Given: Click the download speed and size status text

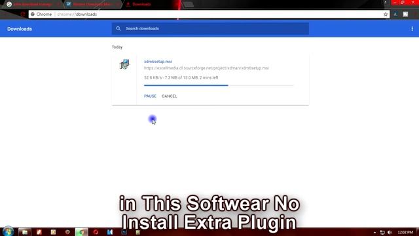Looking at the screenshot, I should click(181, 77).
